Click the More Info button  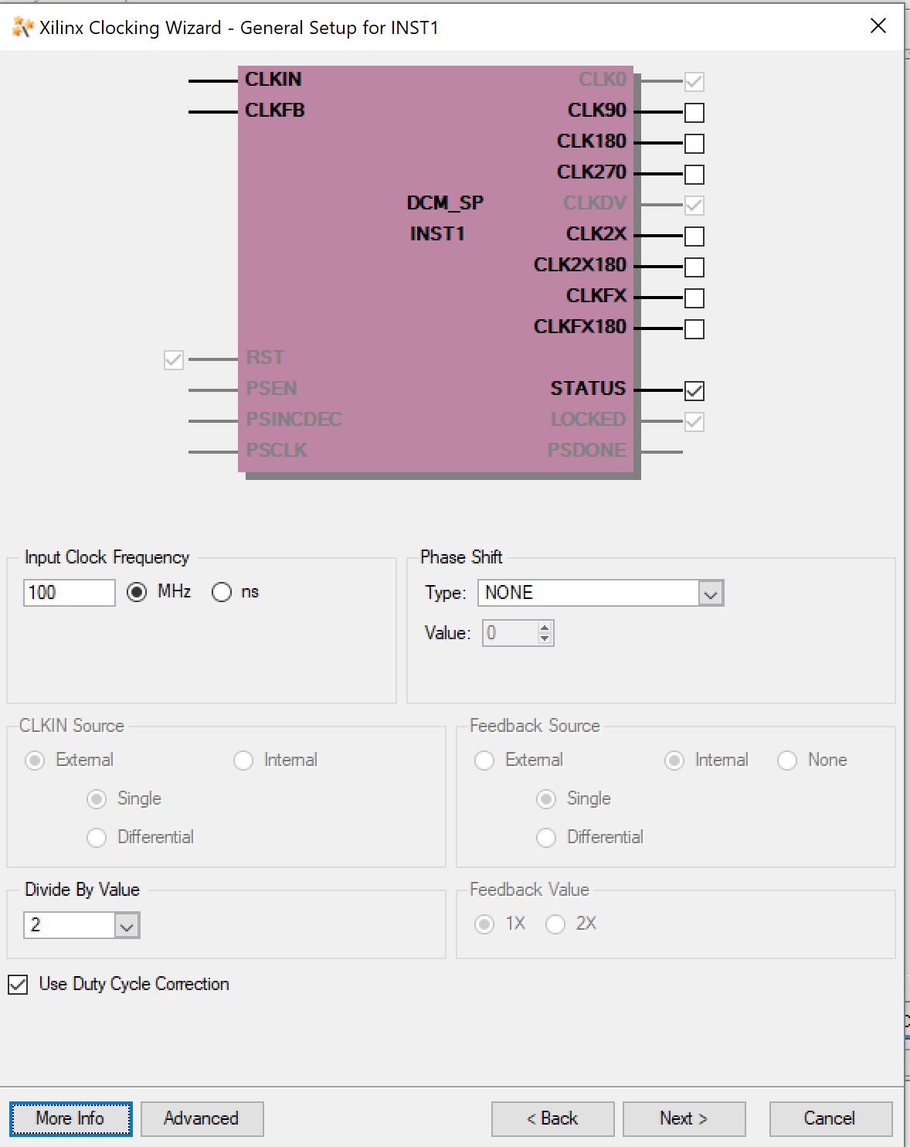(70, 1118)
